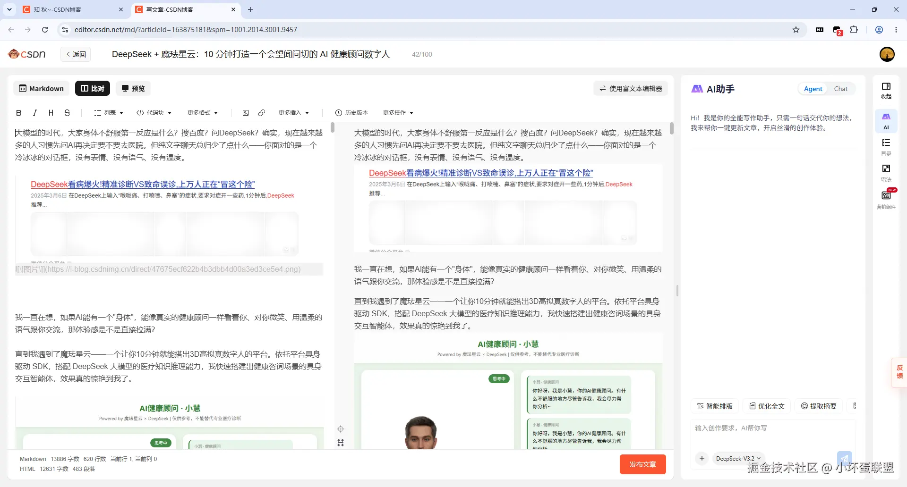907x487 pixels.
Task: Open the browser tab search dropdown arrow
Action: 9,9
